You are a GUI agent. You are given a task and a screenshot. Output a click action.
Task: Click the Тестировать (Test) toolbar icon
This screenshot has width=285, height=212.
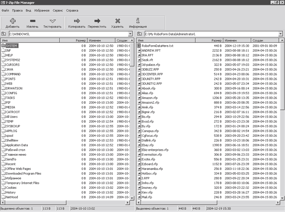52,21
